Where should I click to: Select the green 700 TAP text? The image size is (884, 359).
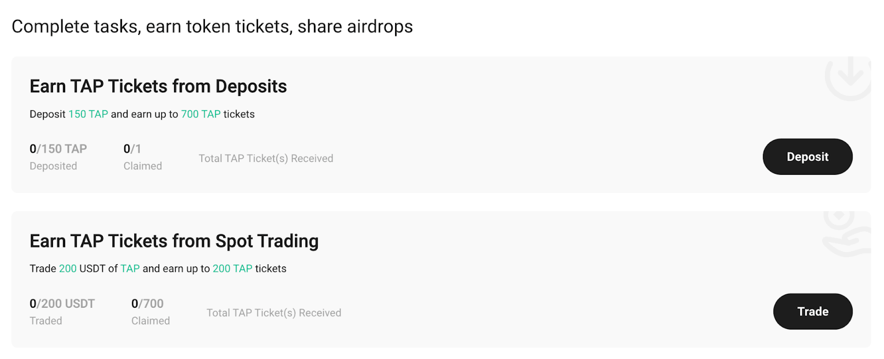coord(201,114)
